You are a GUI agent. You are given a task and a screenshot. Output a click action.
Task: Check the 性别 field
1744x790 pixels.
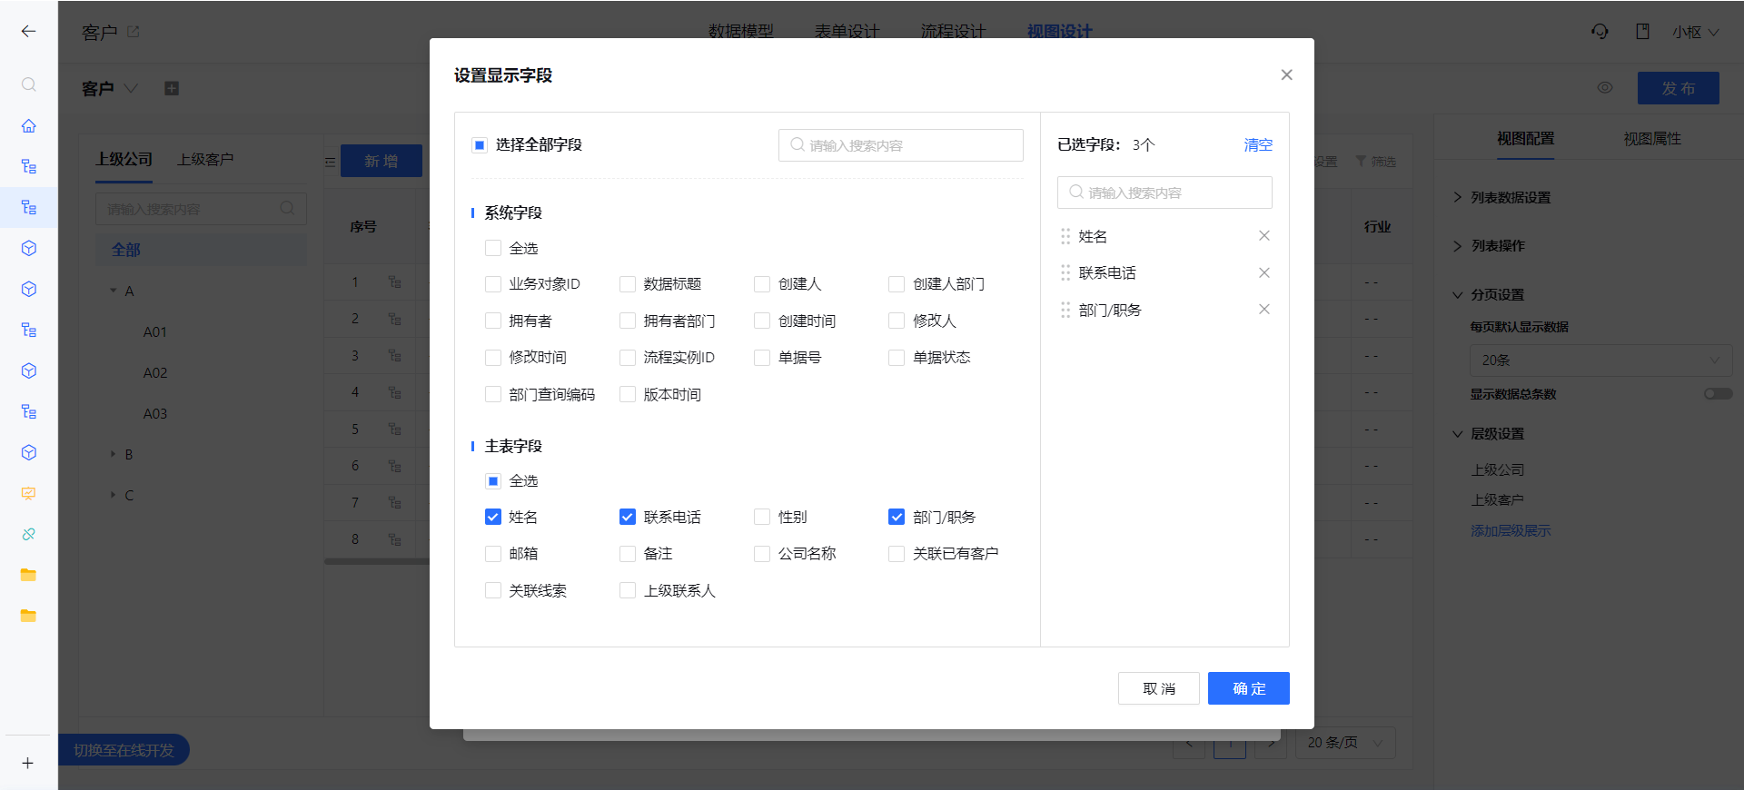[762, 517]
